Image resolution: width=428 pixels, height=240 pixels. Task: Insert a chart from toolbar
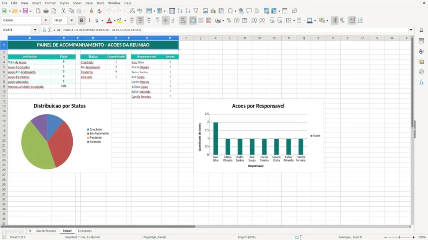tap(213, 11)
